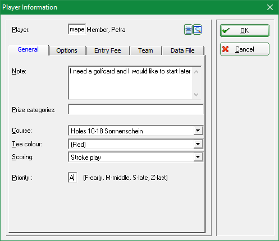Click the Cancel button text

point(245,49)
